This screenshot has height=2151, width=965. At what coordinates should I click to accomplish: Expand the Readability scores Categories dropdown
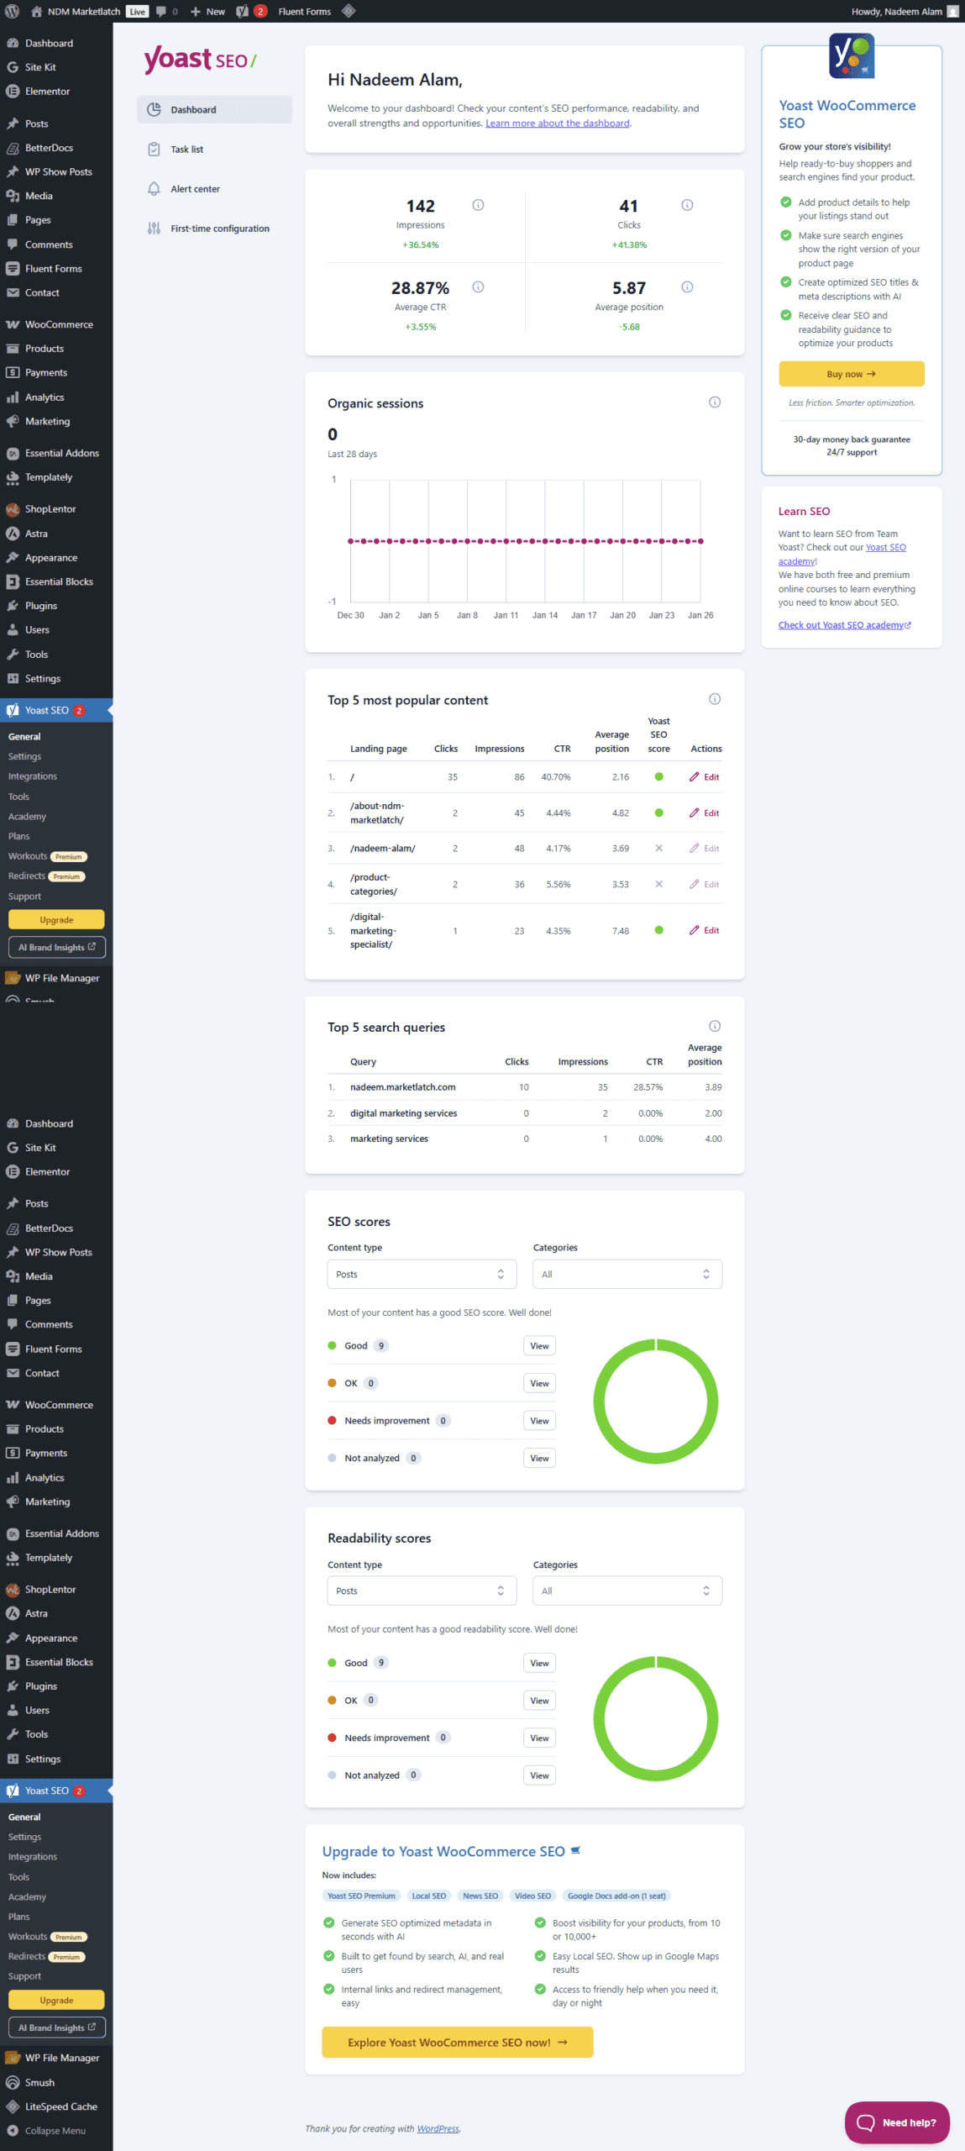click(x=627, y=1591)
